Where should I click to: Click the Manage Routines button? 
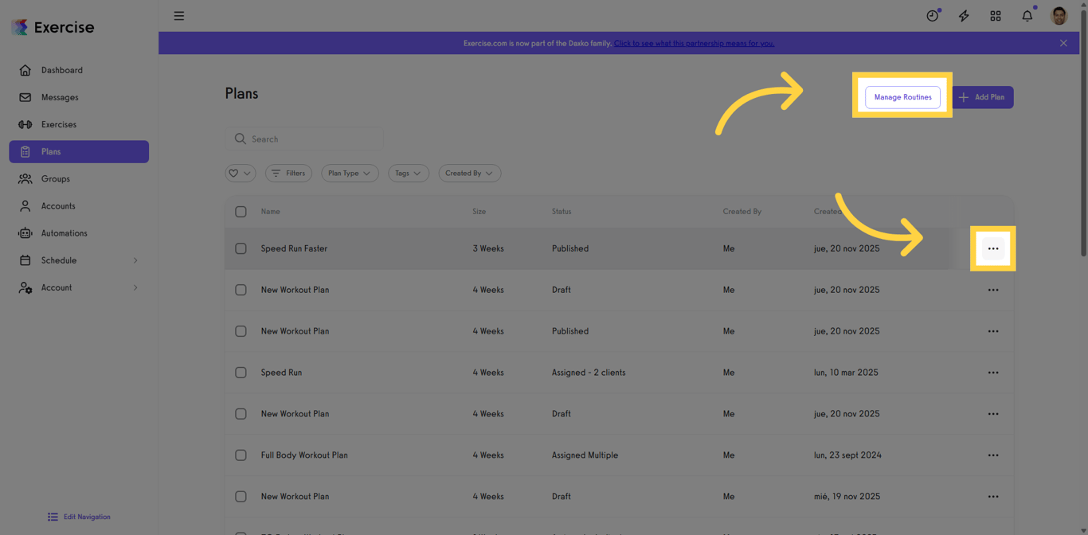tap(902, 97)
